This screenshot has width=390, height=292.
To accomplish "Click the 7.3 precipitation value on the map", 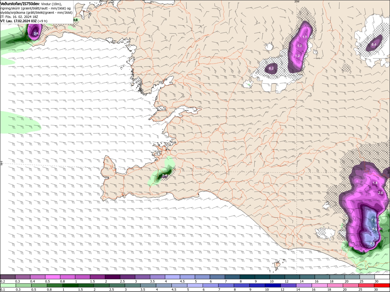I will click(x=374, y=220).
